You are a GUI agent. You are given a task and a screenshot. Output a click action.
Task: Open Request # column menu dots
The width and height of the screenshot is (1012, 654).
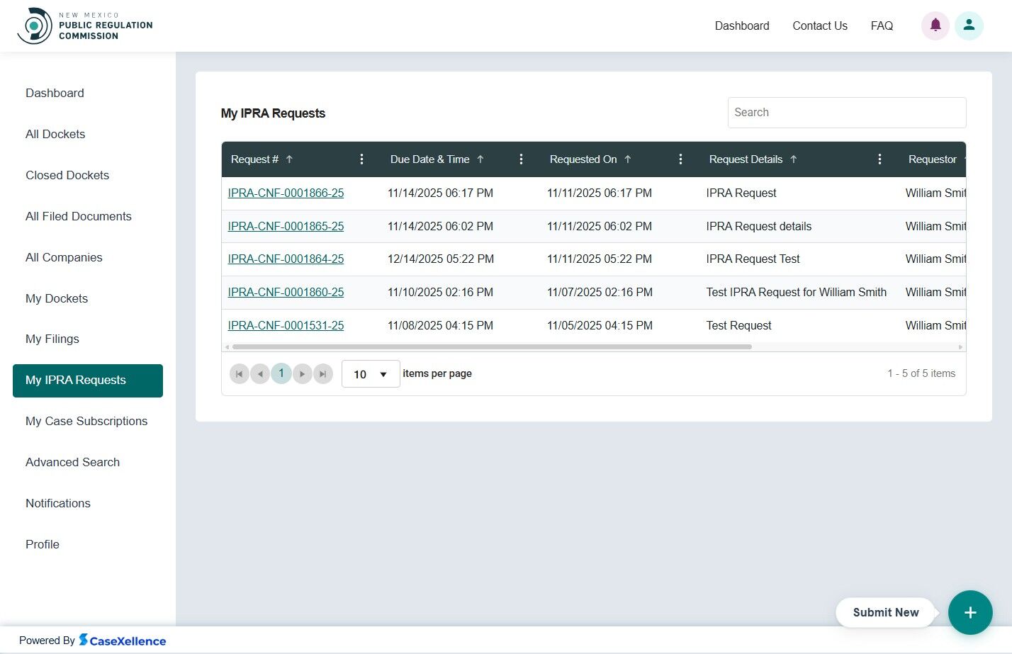[x=361, y=159]
